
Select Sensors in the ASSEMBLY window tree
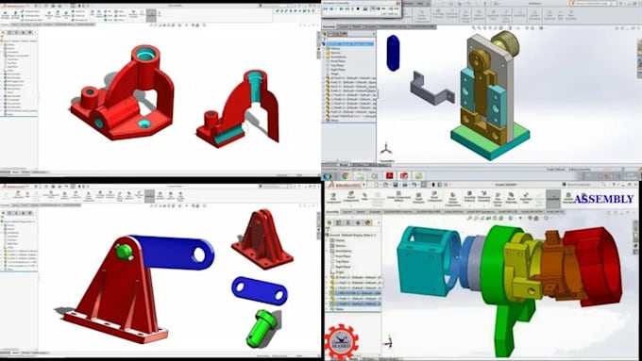click(340, 246)
